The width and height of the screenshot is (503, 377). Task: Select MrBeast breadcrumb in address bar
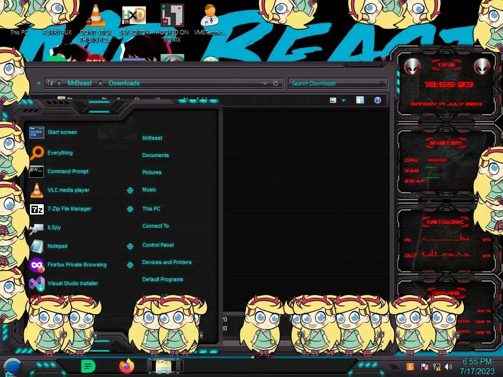click(x=80, y=83)
